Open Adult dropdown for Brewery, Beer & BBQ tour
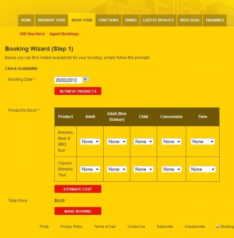The image size is (234, 238). click(x=90, y=142)
